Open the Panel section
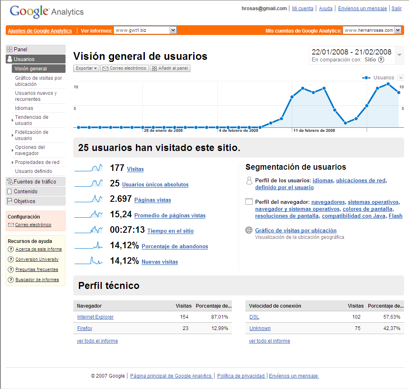Screen dimensions: 409x389 click(x=35, y=49)
